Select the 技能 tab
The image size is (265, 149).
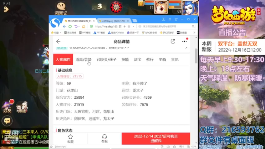coord(125,60)
